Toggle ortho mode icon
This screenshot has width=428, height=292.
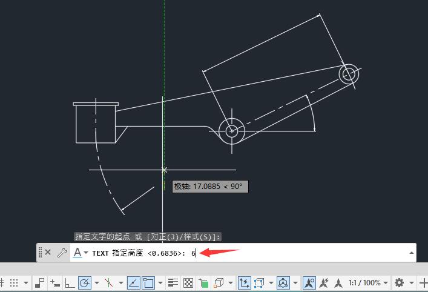coord(70,283)
